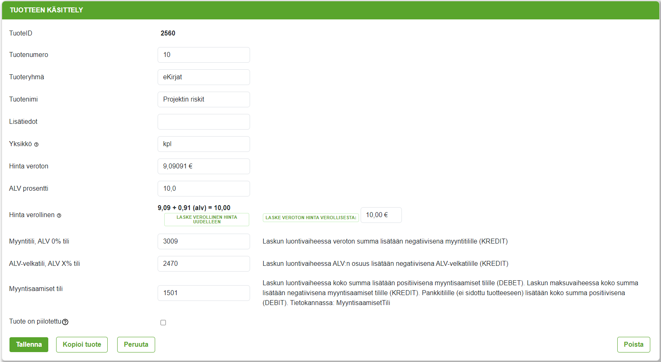Click the Hinta veroton field 9,09091 €

click(x=204, y=166)
